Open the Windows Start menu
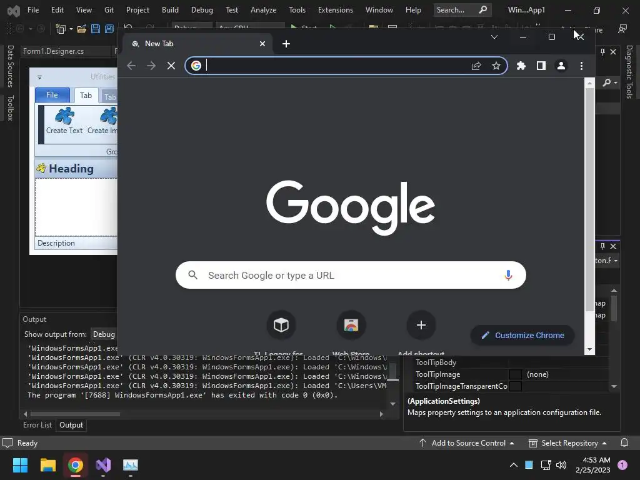 [x=20, y=465]
